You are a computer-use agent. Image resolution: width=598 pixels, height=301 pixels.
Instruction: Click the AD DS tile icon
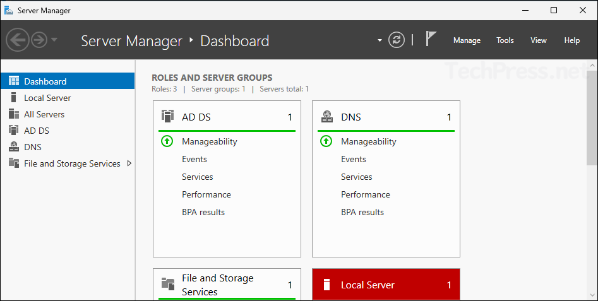click(167, 116)
